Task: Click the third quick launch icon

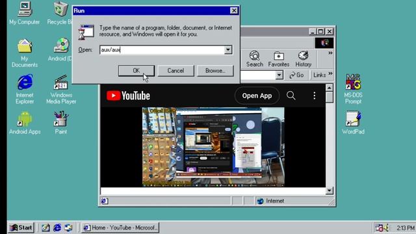Action: coord(68,227)
